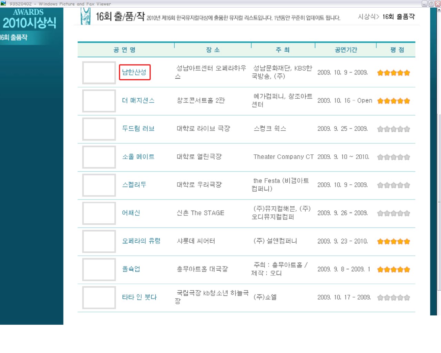Click the 소울 메이트 poster thumbnail
Screen dimensions: 441x353
point(99,157)
